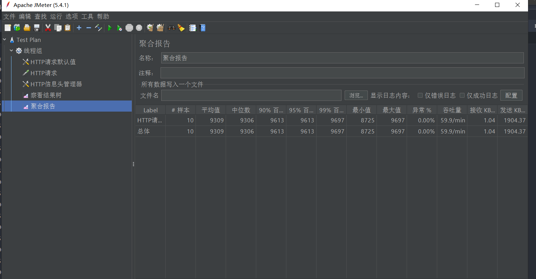Click 59.9/min throughput in HTTP请 row
The image size is (536, 279).
tap(452, 120)
